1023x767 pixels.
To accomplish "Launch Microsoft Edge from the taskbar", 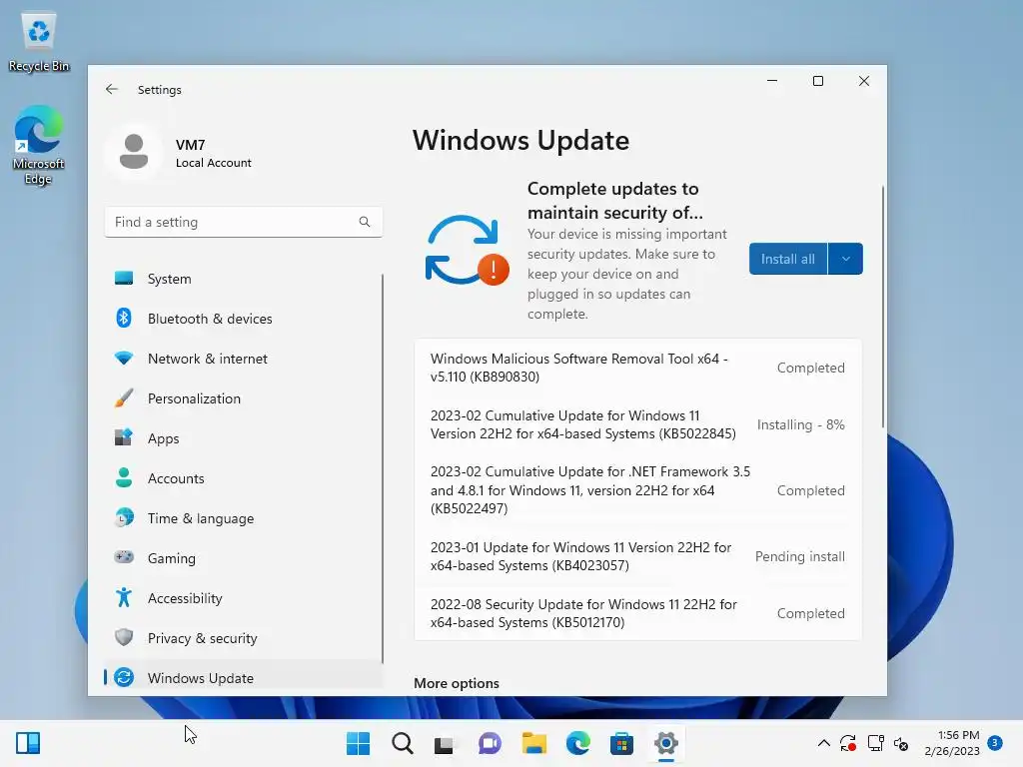I will 578,743.
